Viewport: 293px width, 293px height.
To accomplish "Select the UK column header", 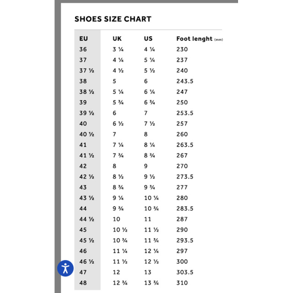I will (117, 38).
